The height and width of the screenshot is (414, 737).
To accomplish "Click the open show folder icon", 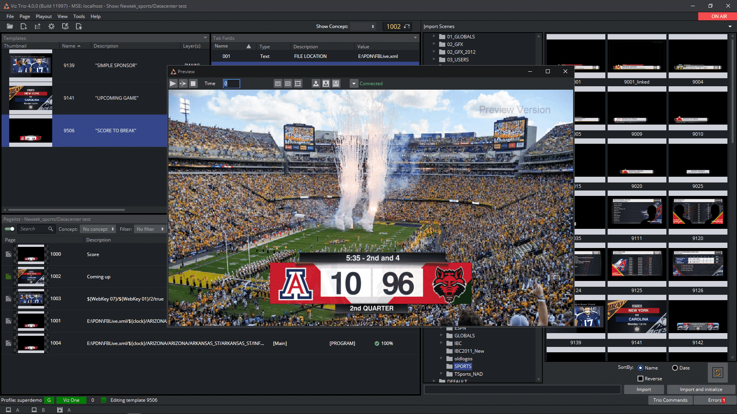I will point(10,26).
